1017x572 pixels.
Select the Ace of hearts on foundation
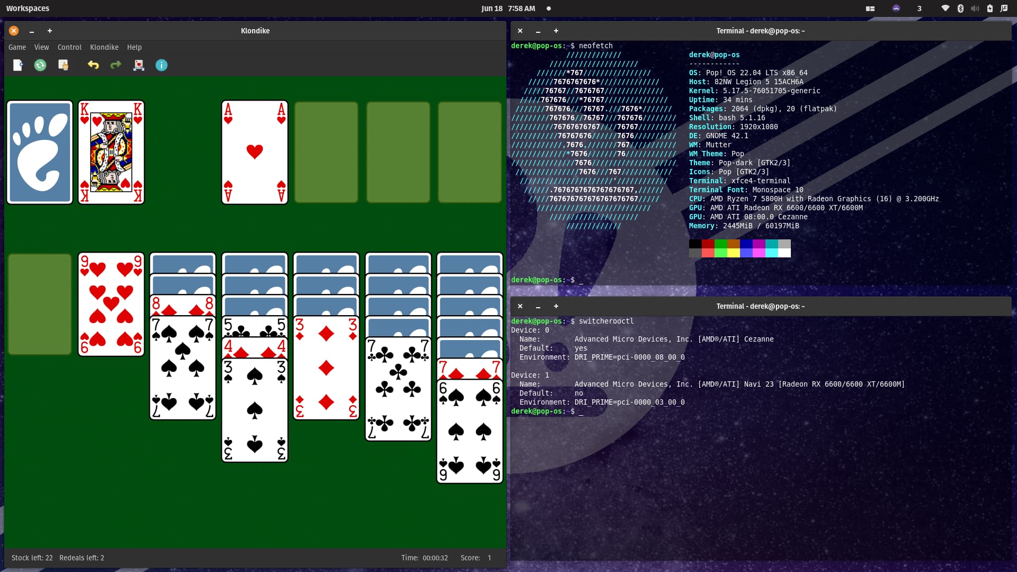click(255, 152)
